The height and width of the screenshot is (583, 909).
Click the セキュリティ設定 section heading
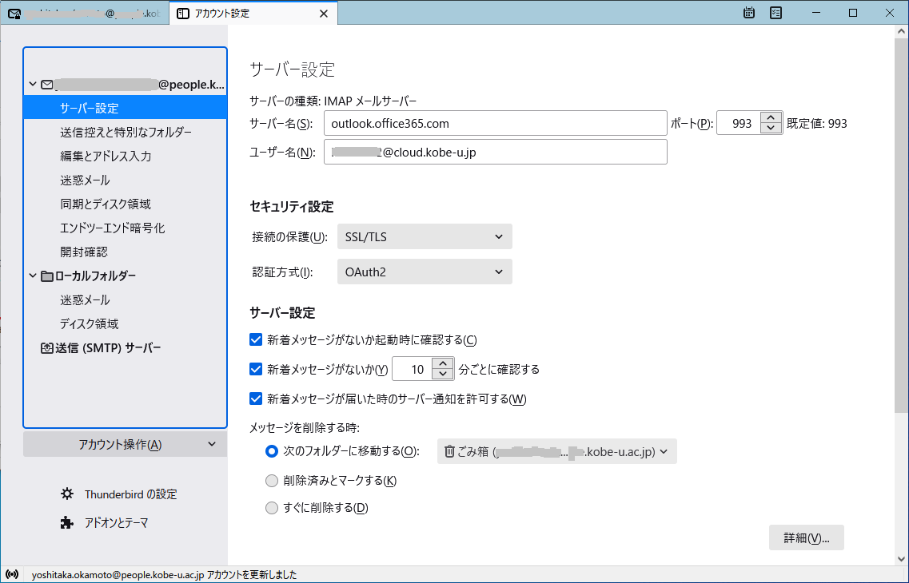point(292,207)
